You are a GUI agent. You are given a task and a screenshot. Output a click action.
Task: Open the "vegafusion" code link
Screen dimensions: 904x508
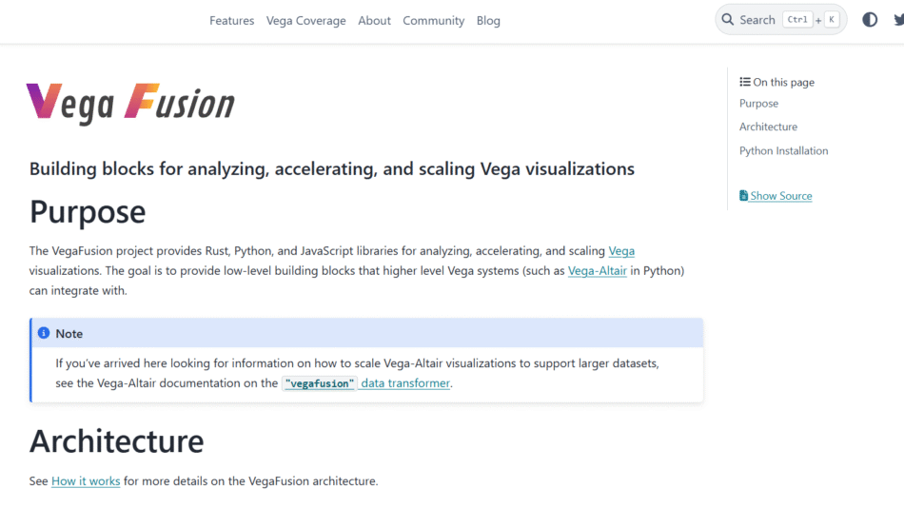[320, 383]
